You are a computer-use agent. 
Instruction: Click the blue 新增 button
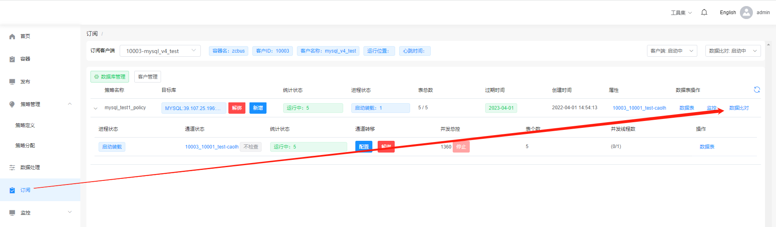coord(258,108)
